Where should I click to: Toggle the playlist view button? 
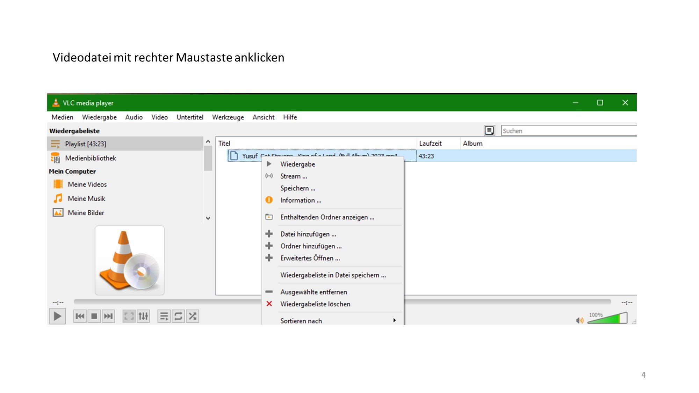point(164,316)
